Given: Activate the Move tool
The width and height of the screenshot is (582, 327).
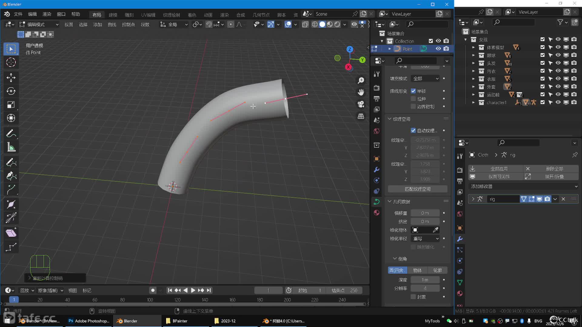Looking at the screenshot, I should coord(11,78).
